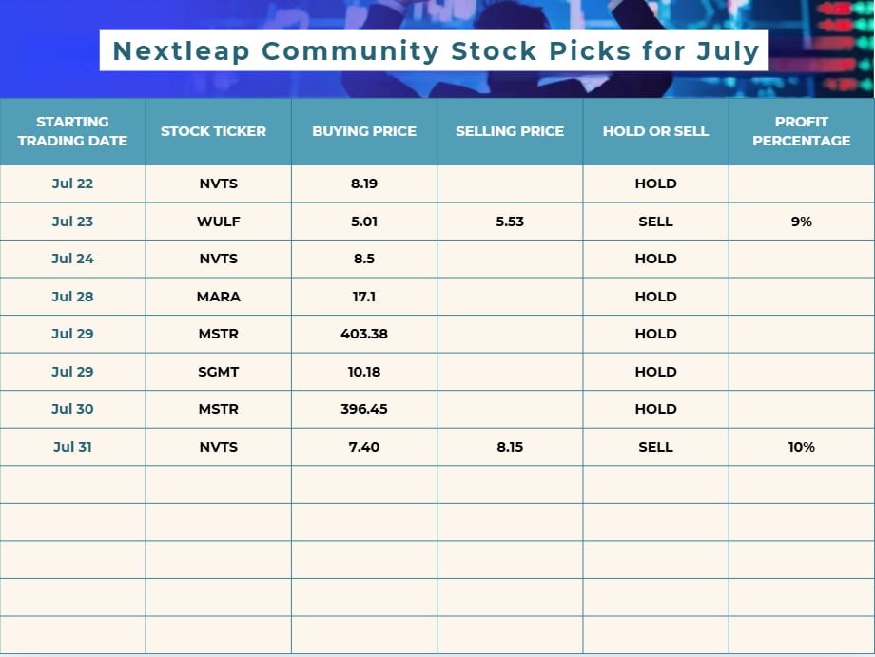Select the 10% profit percentage cell
This screenshot has height=657, width=875.
[801, 447]
